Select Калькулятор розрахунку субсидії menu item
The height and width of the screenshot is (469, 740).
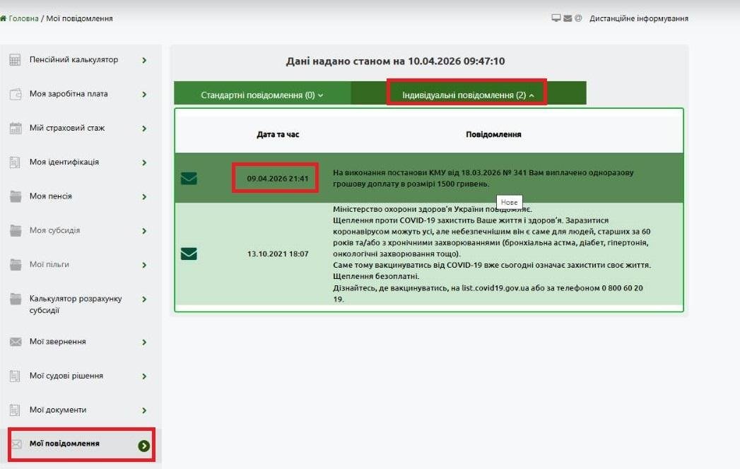(x=75, y=304)
